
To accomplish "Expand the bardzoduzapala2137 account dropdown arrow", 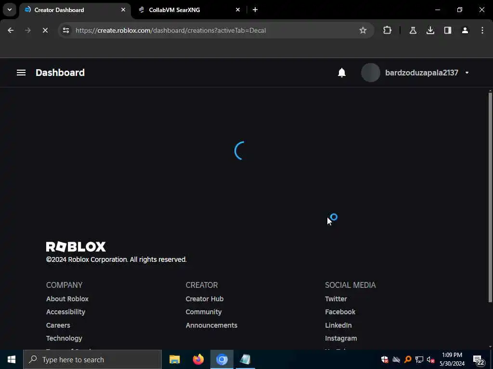I will coord(467,73).
